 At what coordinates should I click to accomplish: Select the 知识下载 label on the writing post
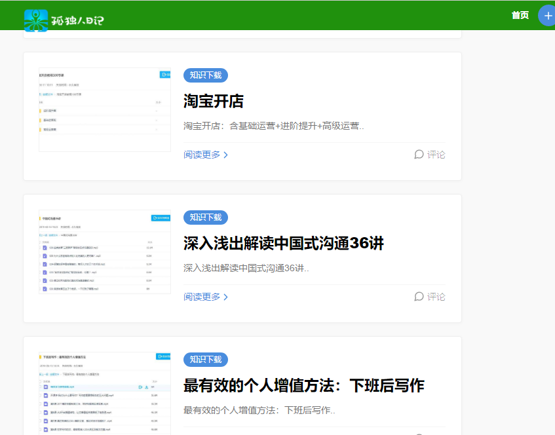pyautogui.click(x=206, y=359)
